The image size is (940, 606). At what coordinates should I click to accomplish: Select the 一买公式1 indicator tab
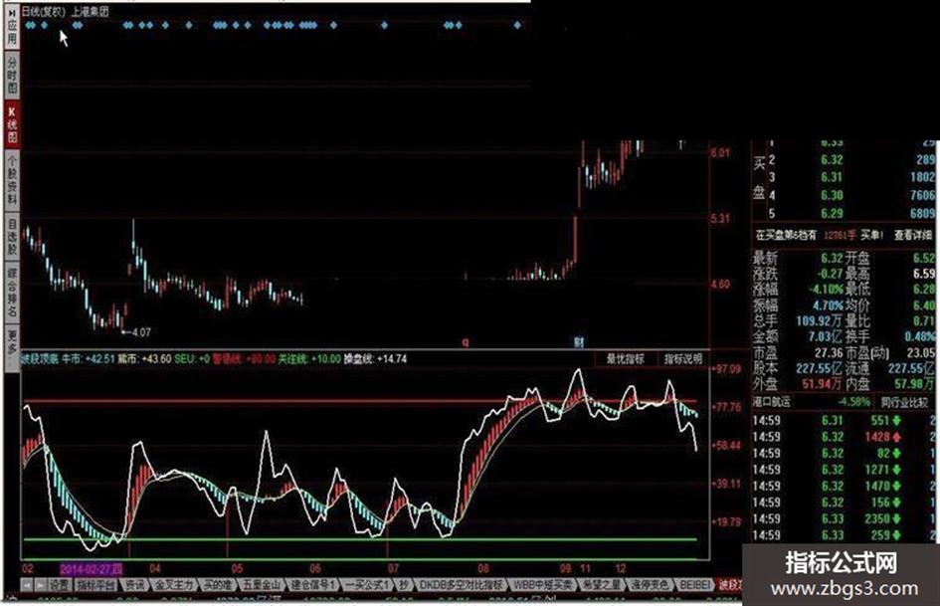[x=367, y=584]
